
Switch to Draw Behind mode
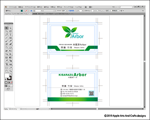click(9, 86)
